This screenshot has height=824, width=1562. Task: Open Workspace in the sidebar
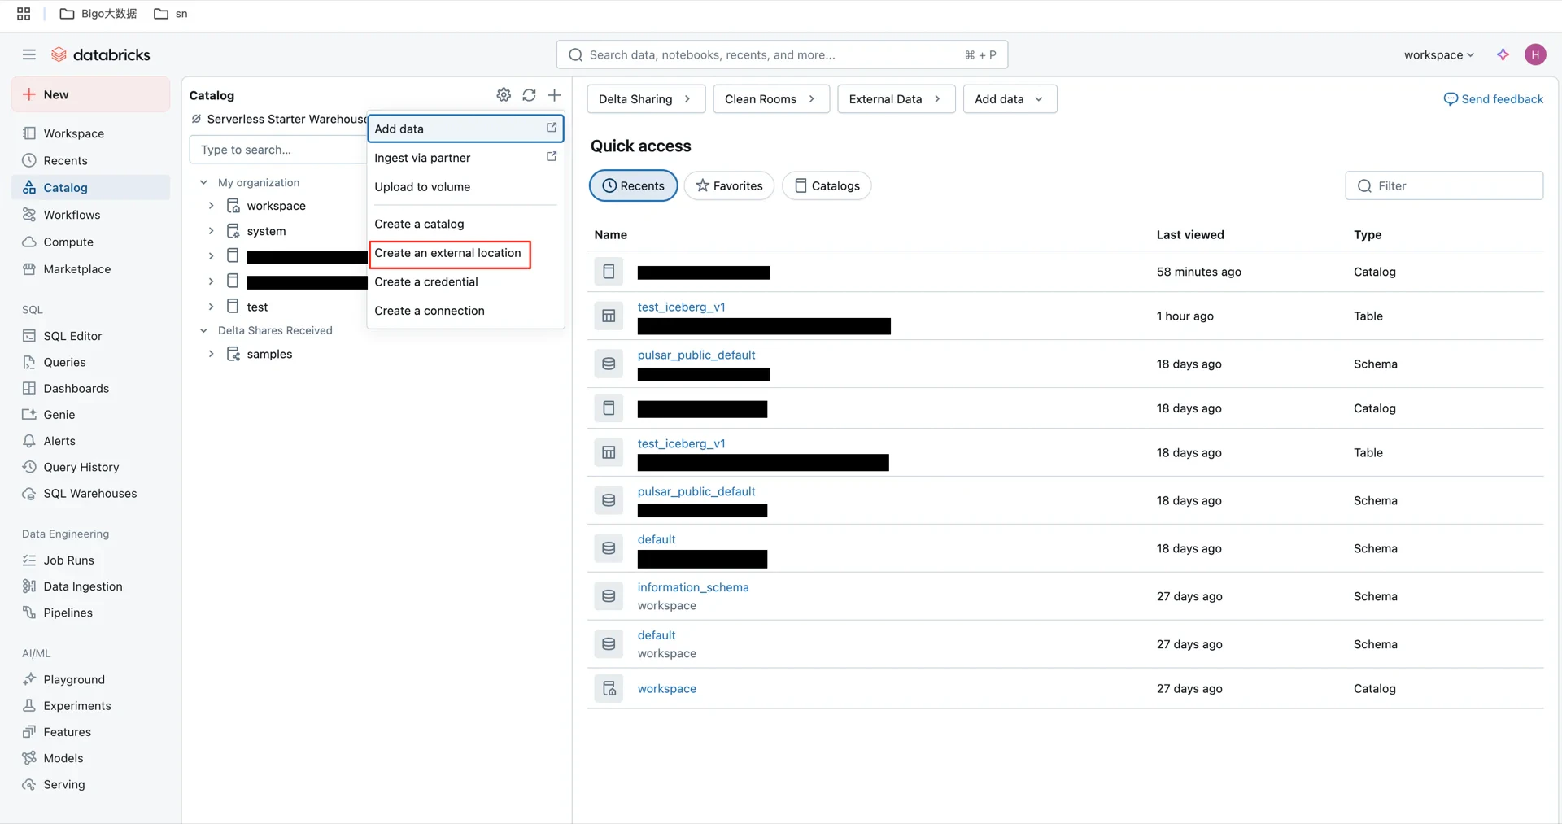pos(90,133)
